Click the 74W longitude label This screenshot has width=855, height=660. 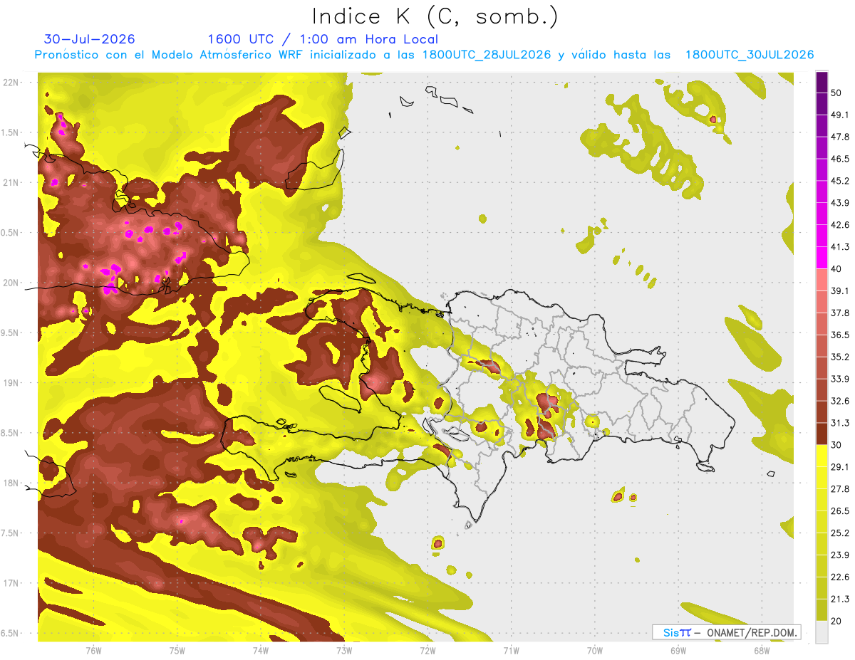(x=261, y=650)
